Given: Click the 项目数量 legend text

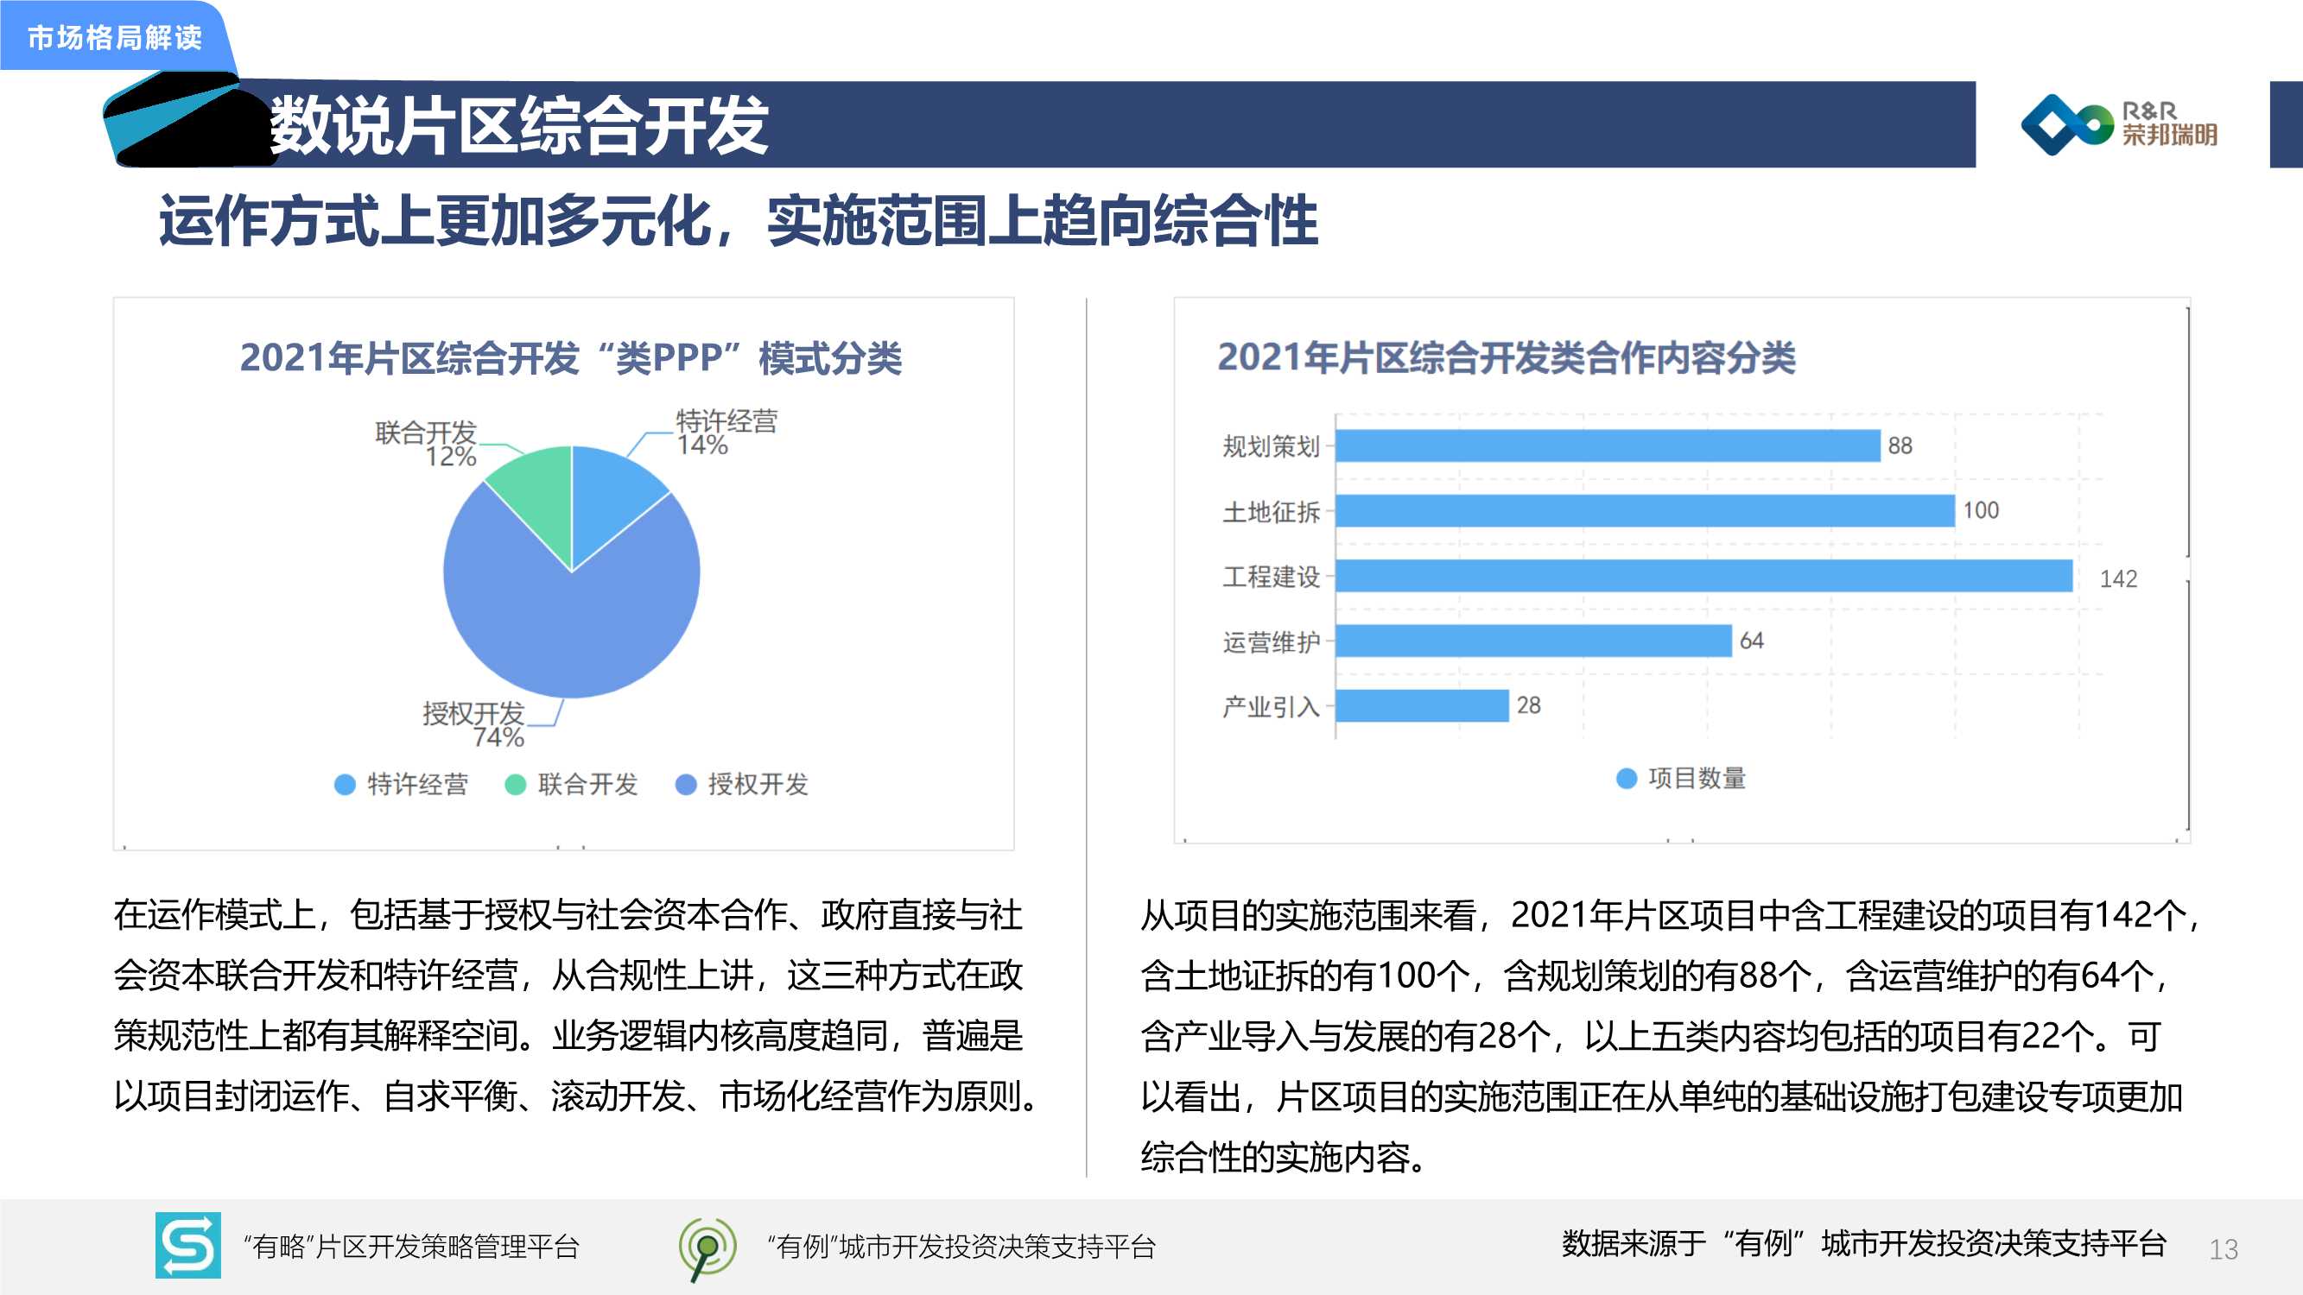Looking at the screenshot, I should (x=1697, y=779).
